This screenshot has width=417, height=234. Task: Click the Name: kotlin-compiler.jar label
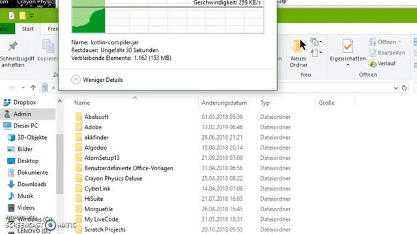[105, 42]
